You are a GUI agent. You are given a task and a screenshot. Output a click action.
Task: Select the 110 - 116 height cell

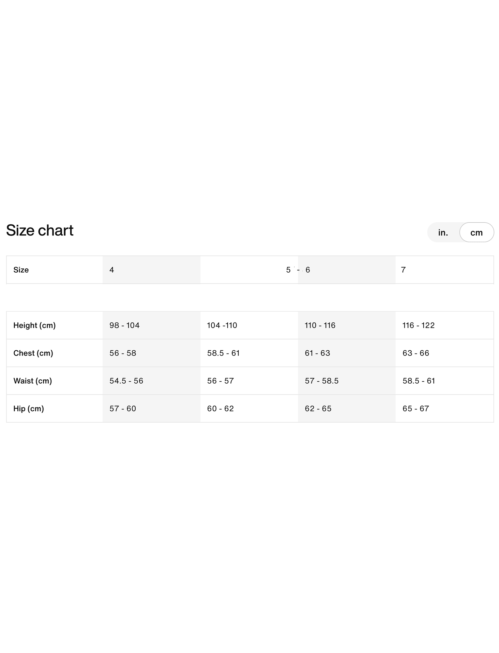click(320, 325)
